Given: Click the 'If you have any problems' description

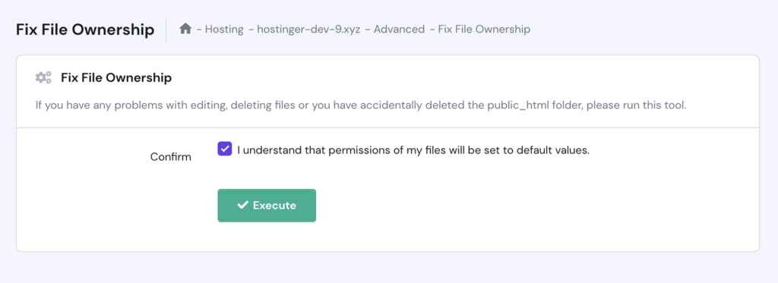Looking at the screenshot, I should pyautogui.click(x=361, y=105).
